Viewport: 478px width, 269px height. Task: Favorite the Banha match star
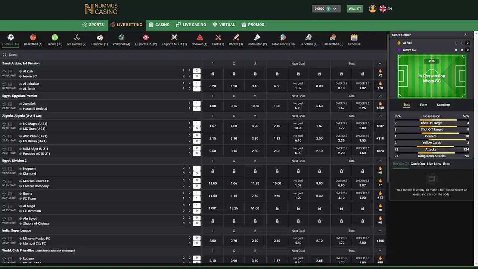point(4,194)
